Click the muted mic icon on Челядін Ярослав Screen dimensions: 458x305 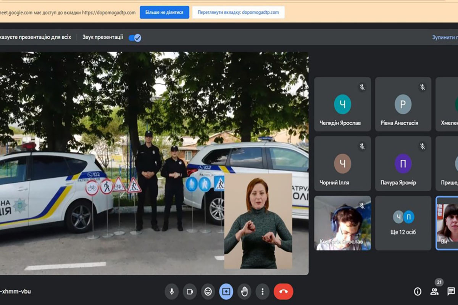[362, 87]
